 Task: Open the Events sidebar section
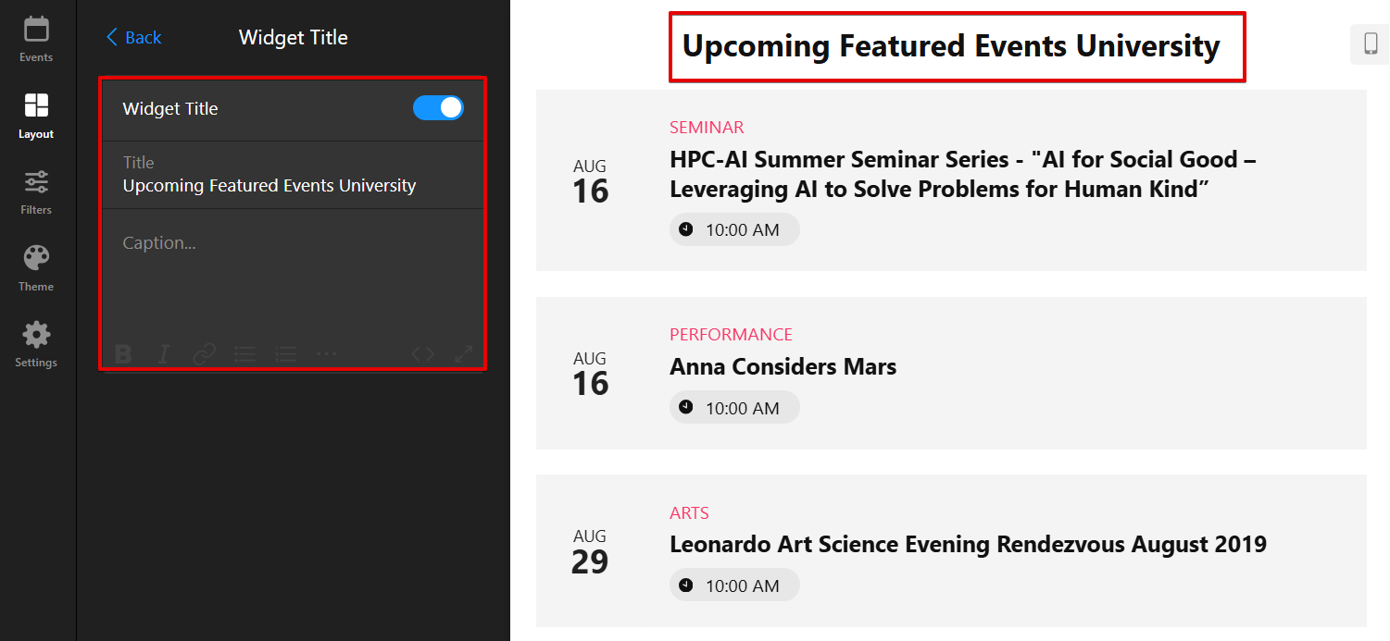36,39
